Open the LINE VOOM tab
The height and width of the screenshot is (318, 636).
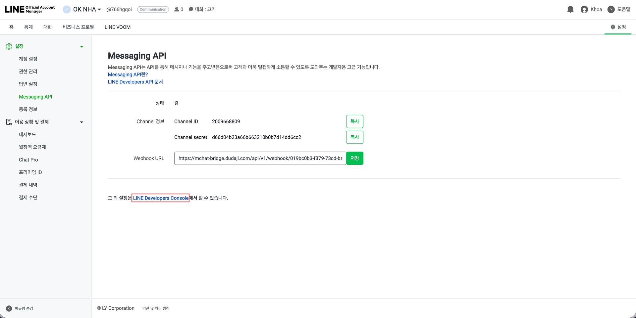pos(117,27)
